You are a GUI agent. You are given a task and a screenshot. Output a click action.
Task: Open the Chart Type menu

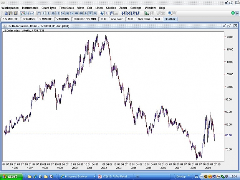click(x=49, y=8)
